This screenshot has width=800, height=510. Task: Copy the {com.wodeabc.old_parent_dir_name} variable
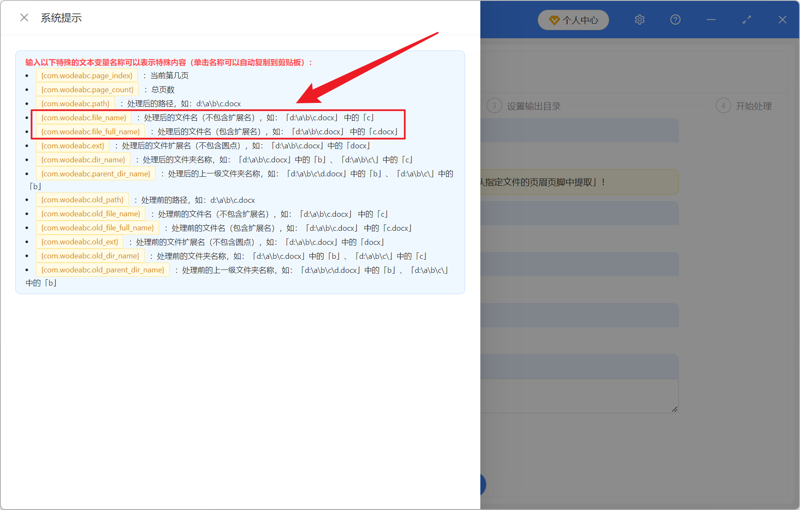[102, 269]
